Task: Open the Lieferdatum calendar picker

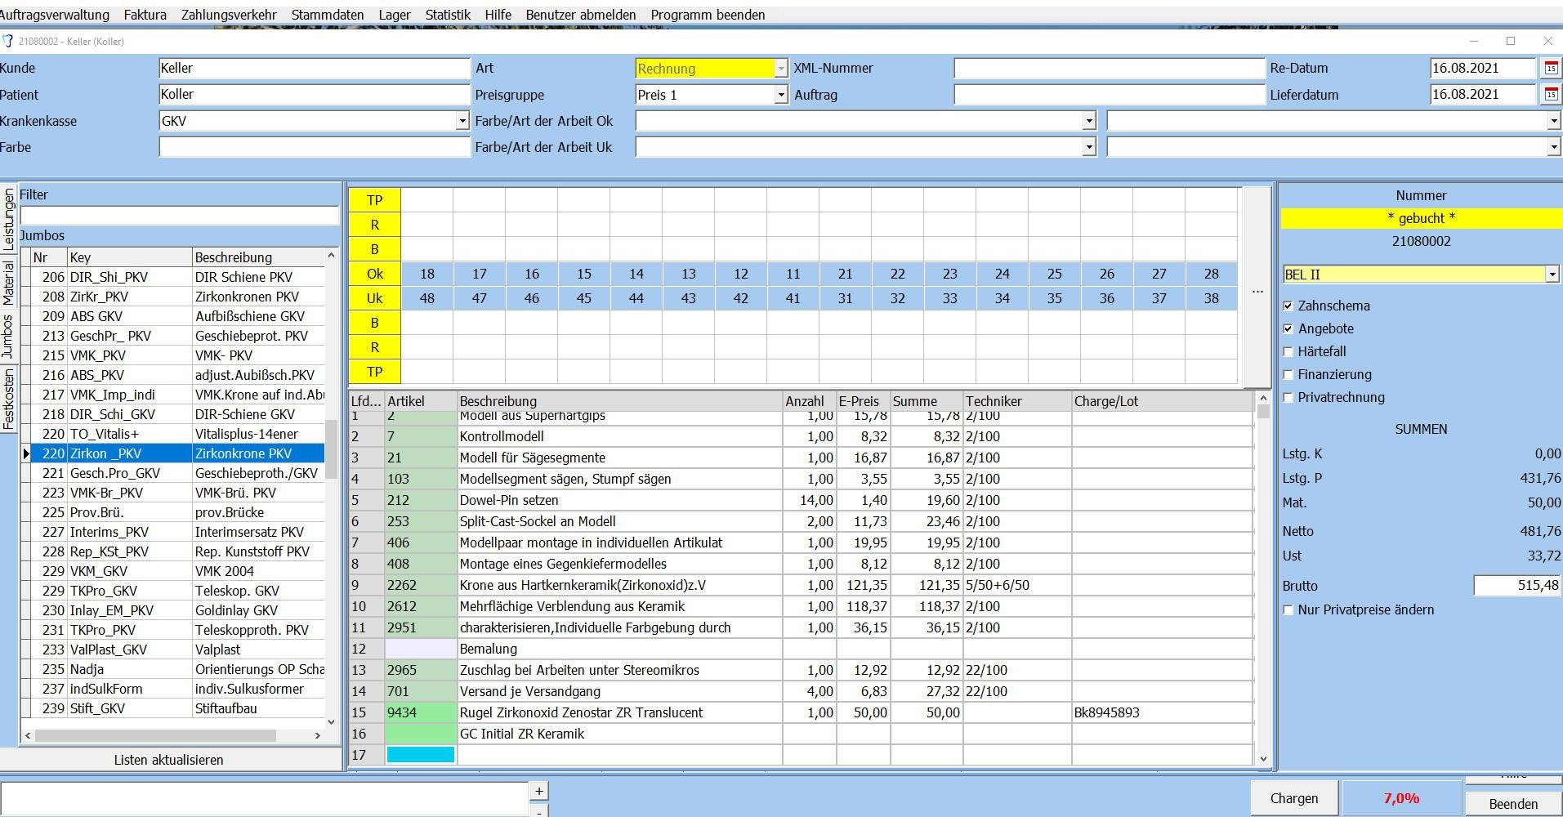Action: pyautogui.click(x=1551, y=95)
